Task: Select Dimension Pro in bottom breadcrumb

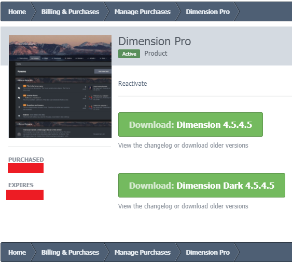Action: click(x=207, y=253)
